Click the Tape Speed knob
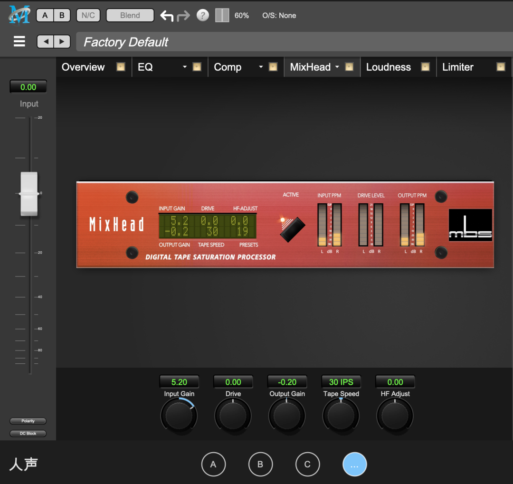Viewport: 513px width, 484px height. click(x=341, y=416)
